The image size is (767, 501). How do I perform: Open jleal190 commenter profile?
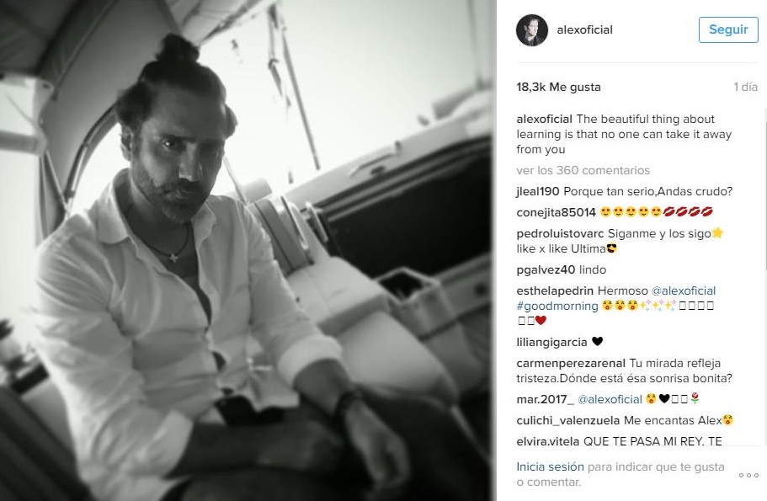(538, 192)
